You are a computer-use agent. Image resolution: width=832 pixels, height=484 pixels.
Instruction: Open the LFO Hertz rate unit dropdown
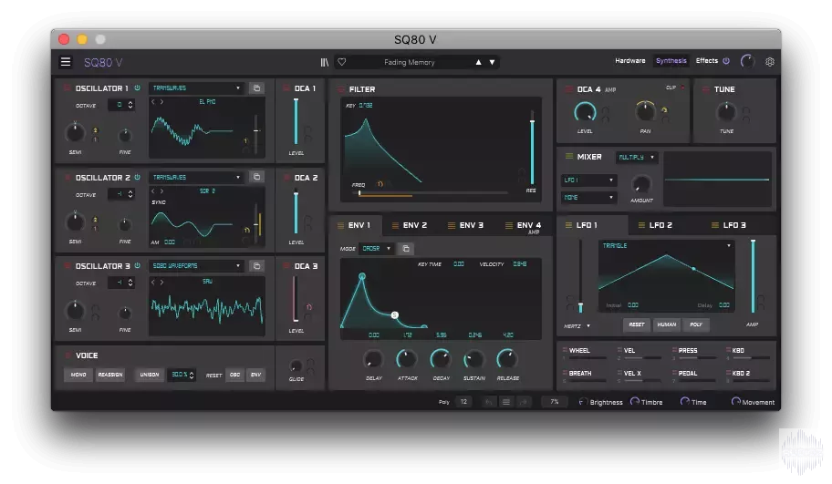point(577,326)
